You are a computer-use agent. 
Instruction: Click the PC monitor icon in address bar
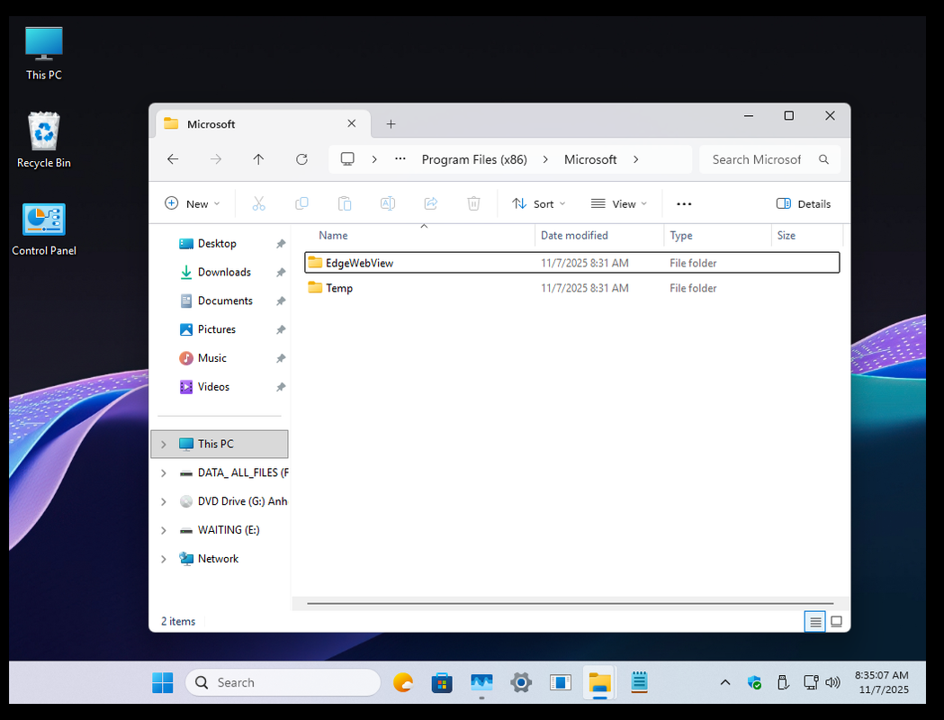click(x=347, y=159)
